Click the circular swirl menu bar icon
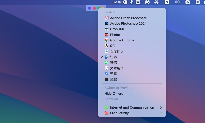 tap(177, 2)
